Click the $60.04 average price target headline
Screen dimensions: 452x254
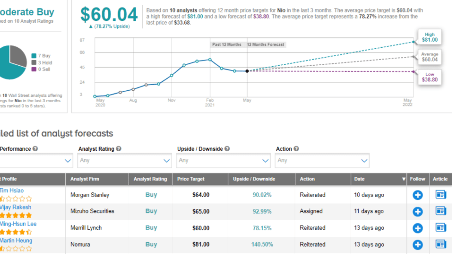coord(109,14)
